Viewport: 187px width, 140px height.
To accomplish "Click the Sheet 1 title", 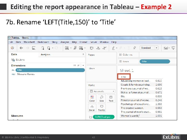I will [x=127, y=71].
